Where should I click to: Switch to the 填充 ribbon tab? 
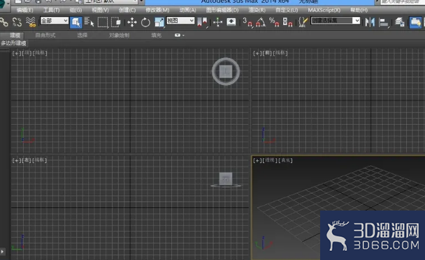156,35
